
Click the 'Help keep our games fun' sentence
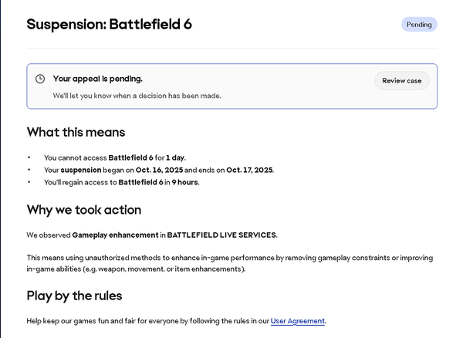click(147, 321)
